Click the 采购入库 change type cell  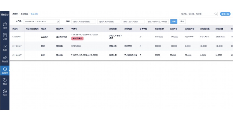(113, 55)
